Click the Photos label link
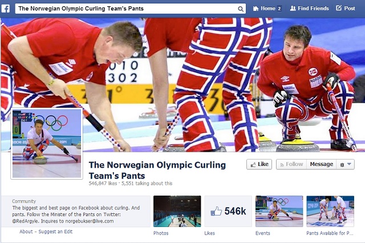Image resolution: width=365 pixels, height=243 pixels. coord(161,233)
